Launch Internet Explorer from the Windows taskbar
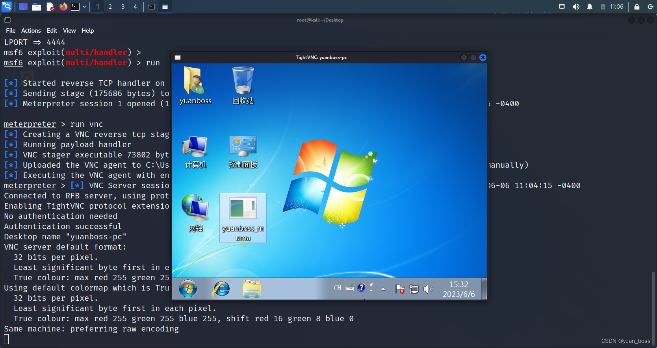Image resolution: width=657 pixels, height=348 pixels. (x=222, y=289)
